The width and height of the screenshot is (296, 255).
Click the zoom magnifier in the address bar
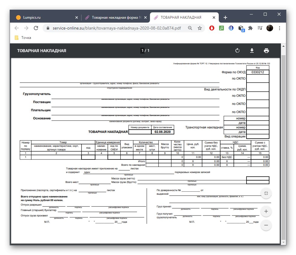(x=190, y=28)
